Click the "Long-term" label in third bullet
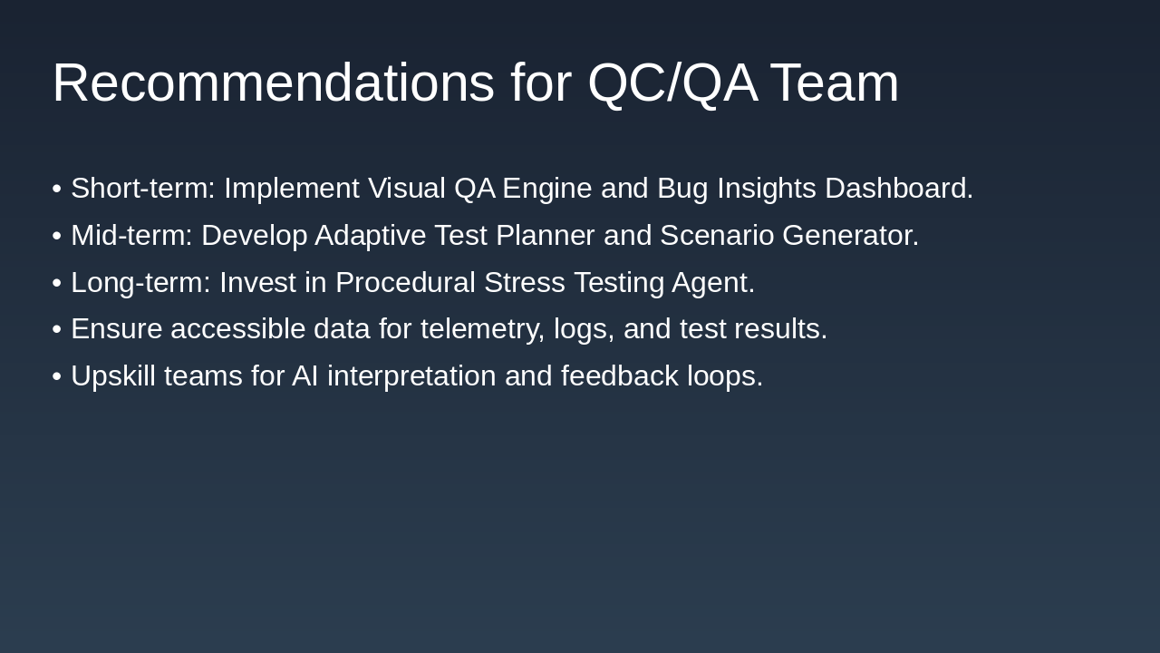Viewport: 1160px width, 653px height. click(140, 283)
